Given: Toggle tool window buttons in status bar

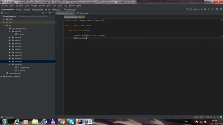Looking at the screenshot, I should pyautogui.click(x=2, y=117).
